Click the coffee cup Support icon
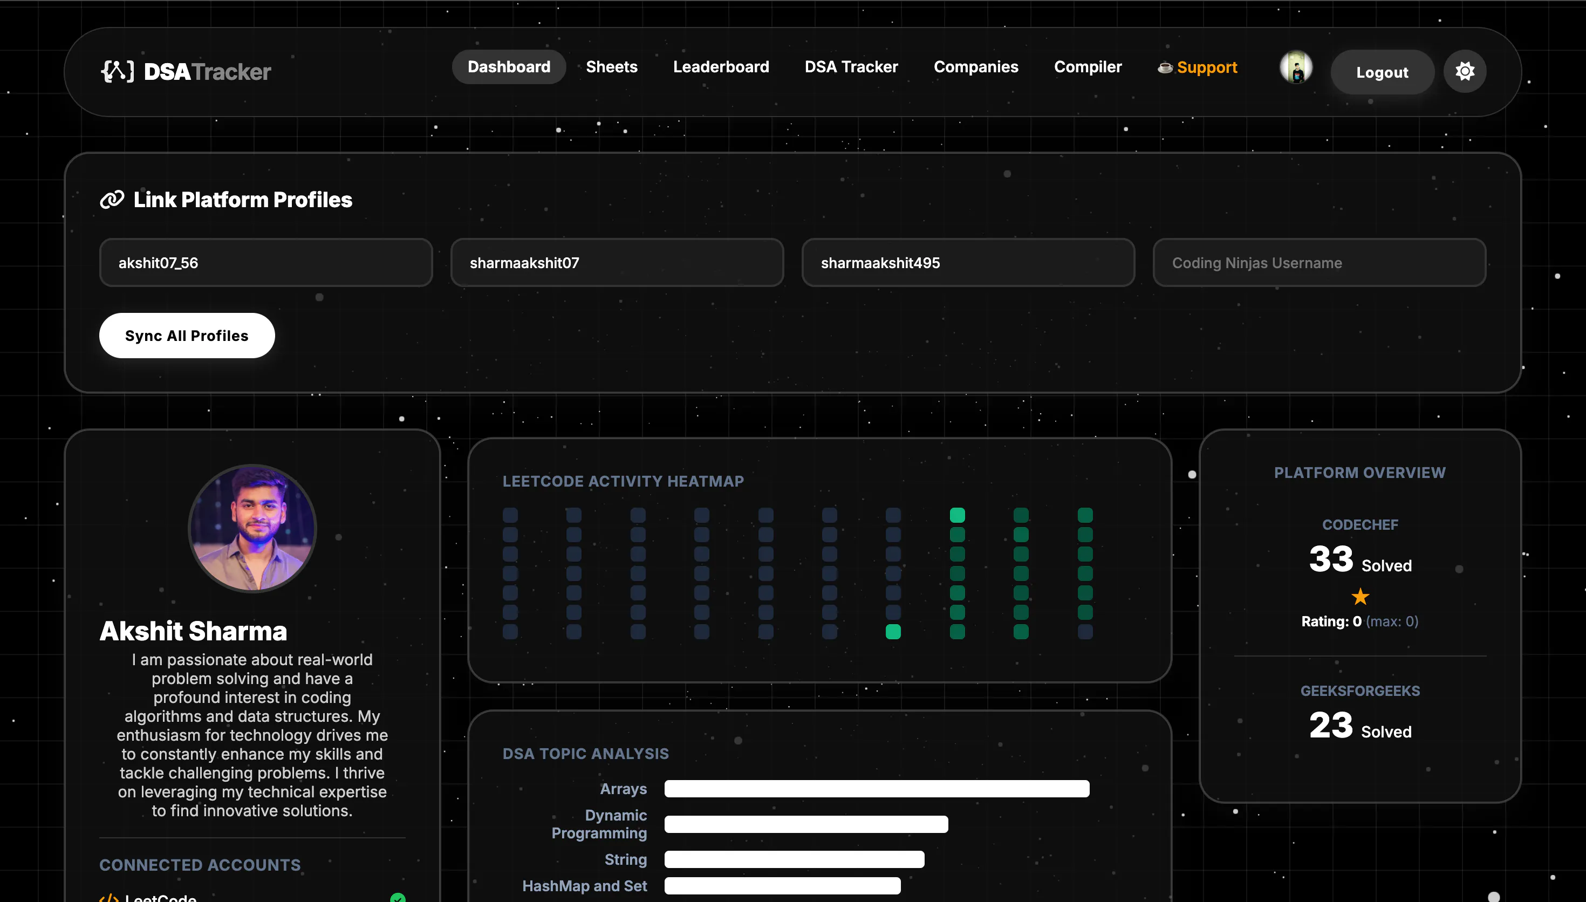This screenshot has width=1586, height=902. coord(1165,67)
